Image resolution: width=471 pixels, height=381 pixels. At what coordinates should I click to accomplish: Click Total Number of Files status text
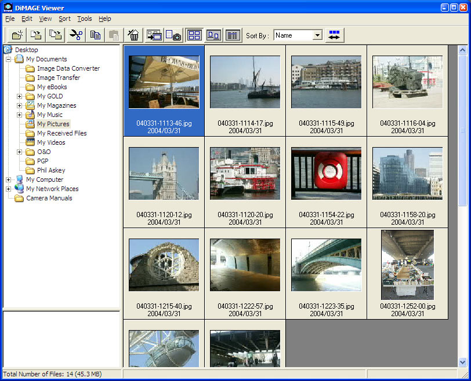(53, 374)
